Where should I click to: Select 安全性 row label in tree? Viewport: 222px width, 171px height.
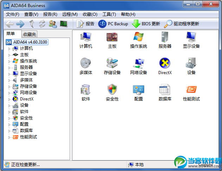tap(26, 118)
